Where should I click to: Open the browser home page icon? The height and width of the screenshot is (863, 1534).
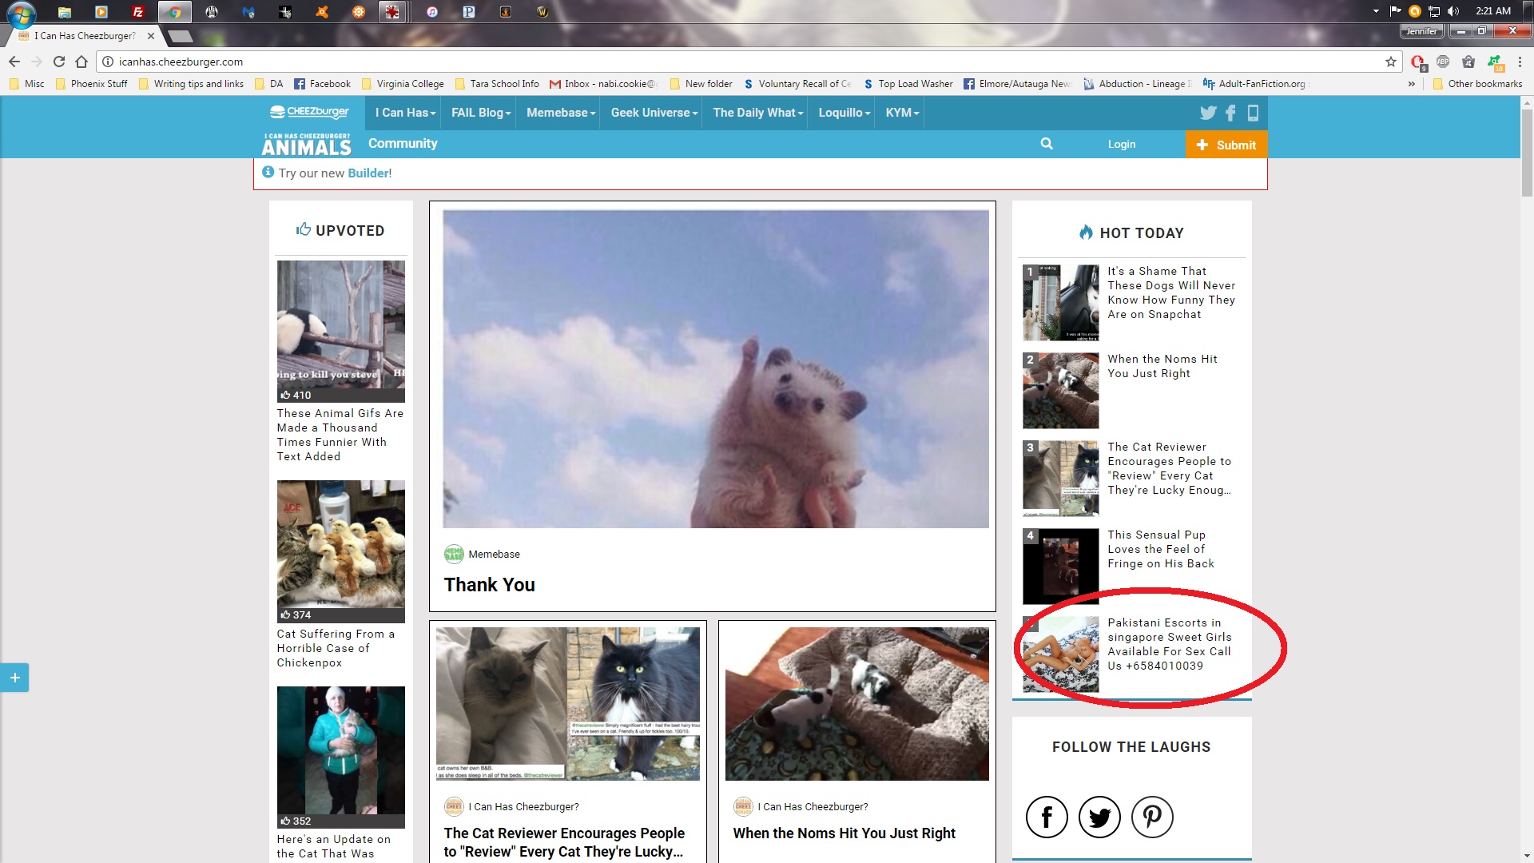click(x=81, y=62)
